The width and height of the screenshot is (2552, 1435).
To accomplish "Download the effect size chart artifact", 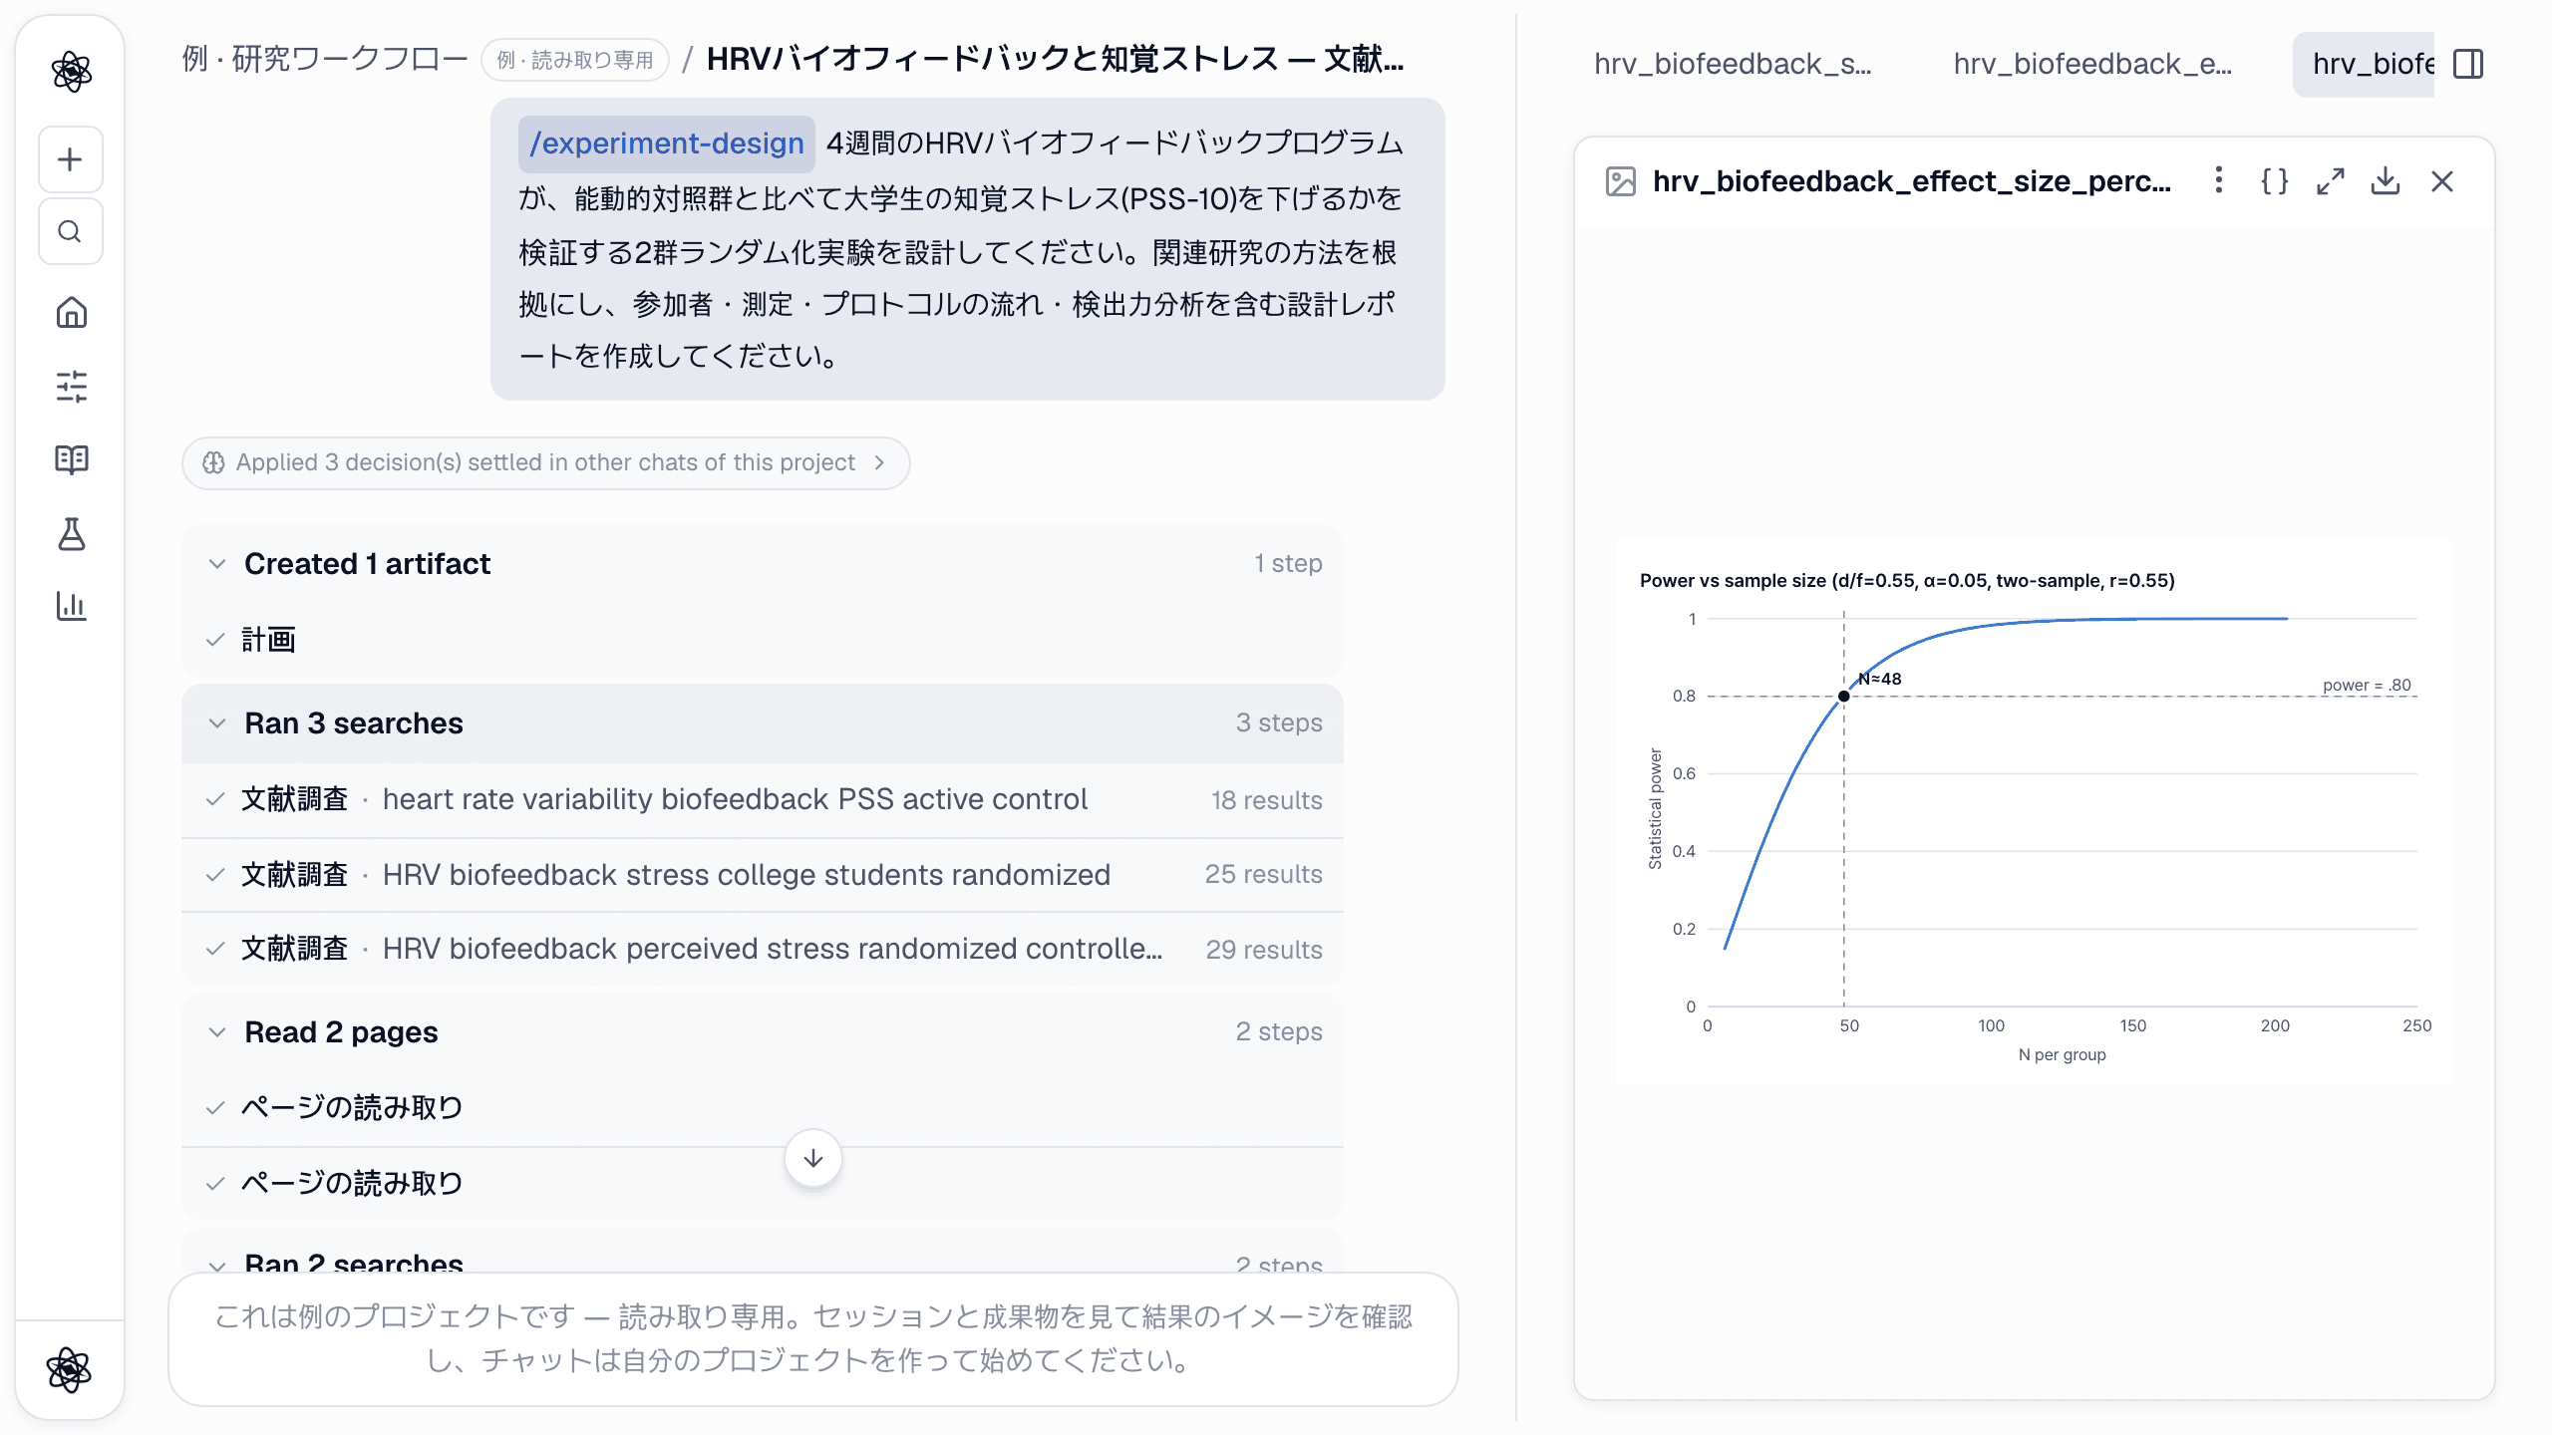I will (2386, 180).
